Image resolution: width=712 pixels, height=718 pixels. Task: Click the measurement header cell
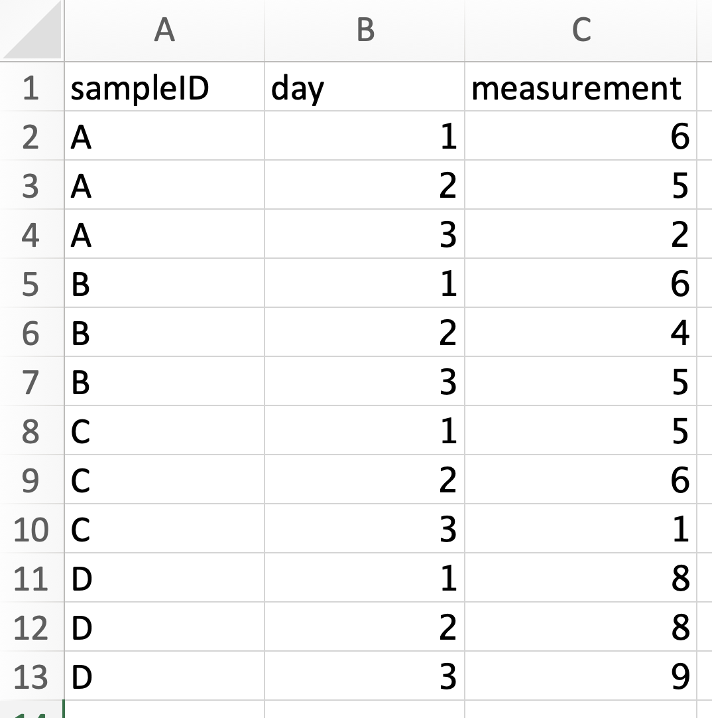581,88
